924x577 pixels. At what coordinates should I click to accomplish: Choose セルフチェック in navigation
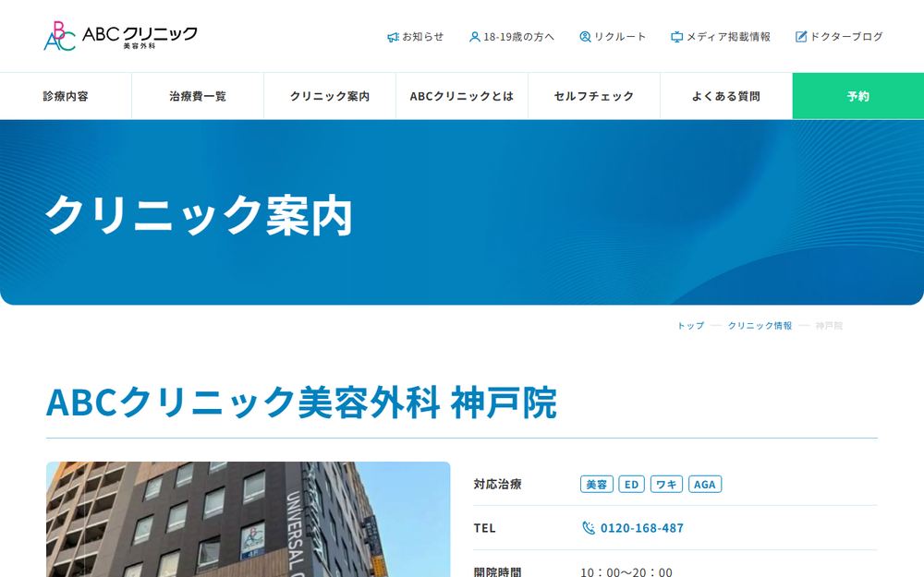594,96
